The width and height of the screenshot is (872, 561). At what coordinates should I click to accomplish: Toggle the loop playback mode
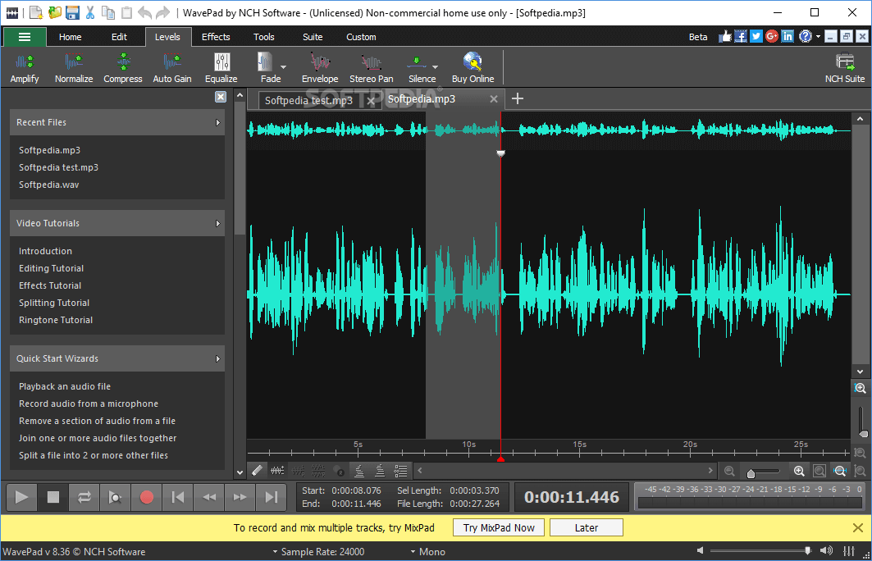pos(84,496)
